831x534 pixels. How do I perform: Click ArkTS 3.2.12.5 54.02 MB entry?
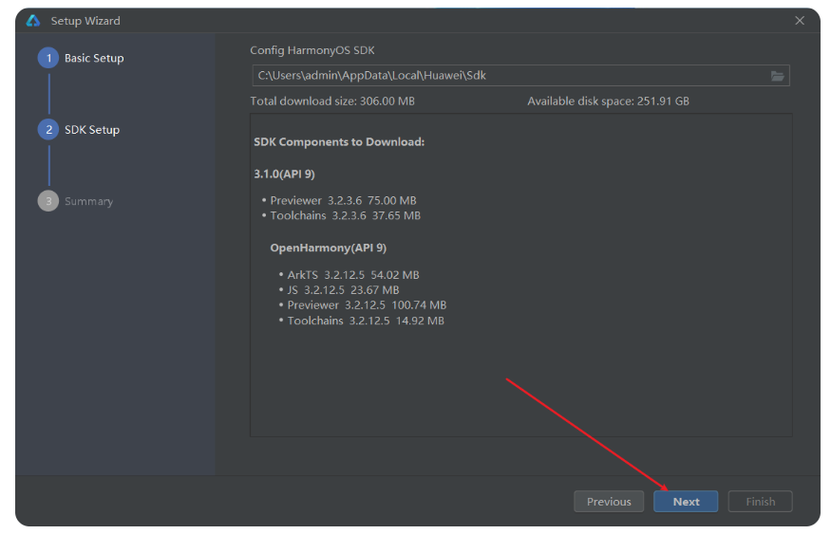[353, 275]
